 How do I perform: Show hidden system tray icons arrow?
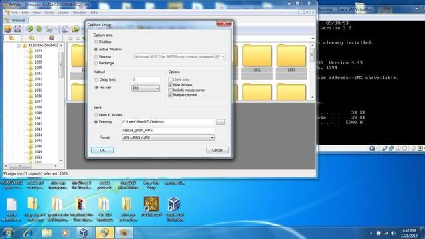click(x=371, y=233)
